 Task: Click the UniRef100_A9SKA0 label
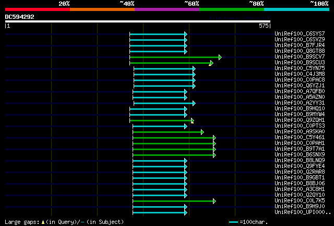tap(300, 132)
